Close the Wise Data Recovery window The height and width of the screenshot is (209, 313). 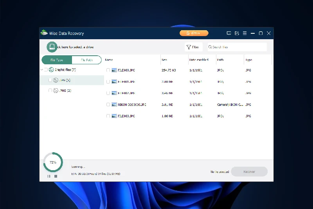[x=269, y=33]
